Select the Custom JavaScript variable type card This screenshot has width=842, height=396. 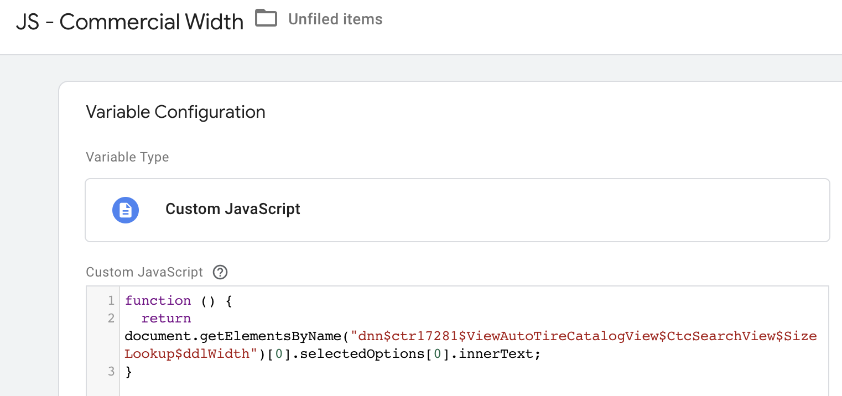(457, 210)
